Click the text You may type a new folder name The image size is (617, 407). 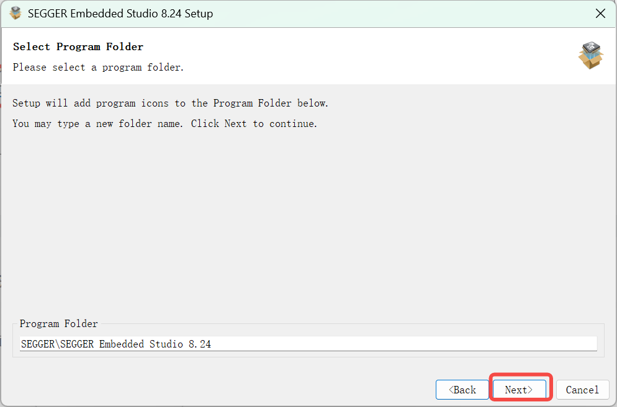click(x=165, y=123)
